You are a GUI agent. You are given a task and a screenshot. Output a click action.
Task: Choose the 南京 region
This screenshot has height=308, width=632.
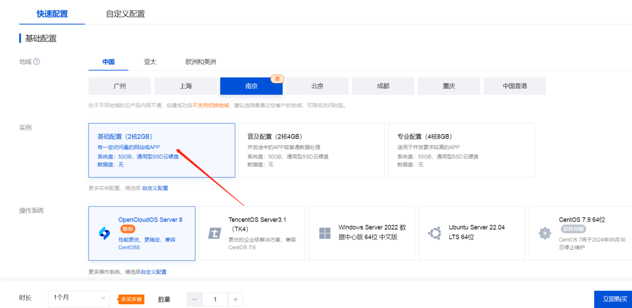(251, 86)
